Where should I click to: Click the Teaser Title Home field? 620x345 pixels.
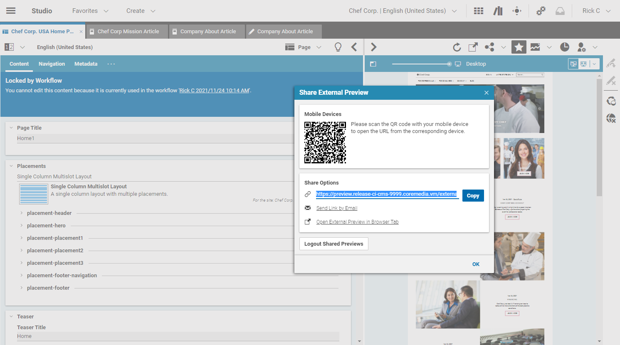click(178, 336)
